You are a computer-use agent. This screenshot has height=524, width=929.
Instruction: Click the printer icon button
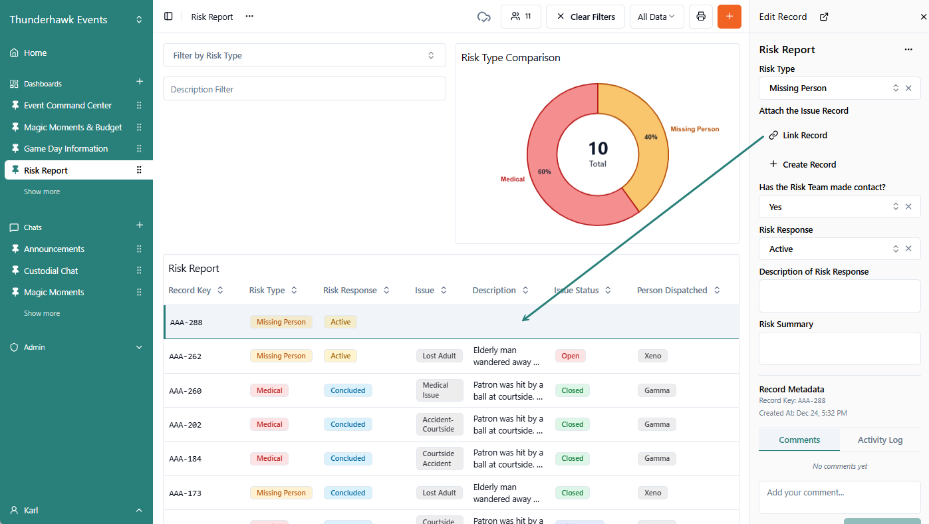click(x=700, y=17)
